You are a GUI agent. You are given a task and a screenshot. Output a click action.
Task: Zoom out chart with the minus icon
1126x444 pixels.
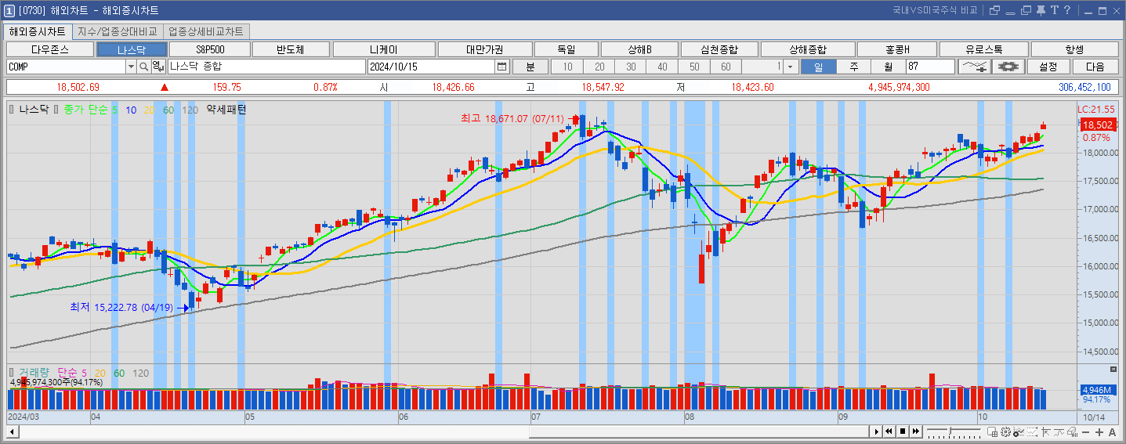pos(1085,432)
